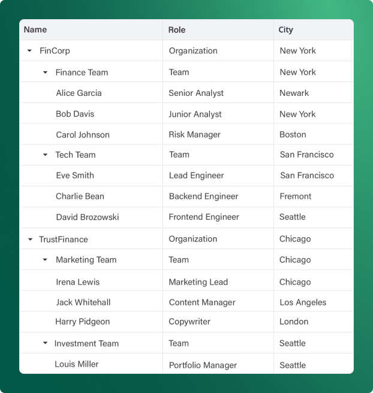Collapse the Finance Team group
The height and width of the screenshot is (393, 373).
tap(45, 72)
